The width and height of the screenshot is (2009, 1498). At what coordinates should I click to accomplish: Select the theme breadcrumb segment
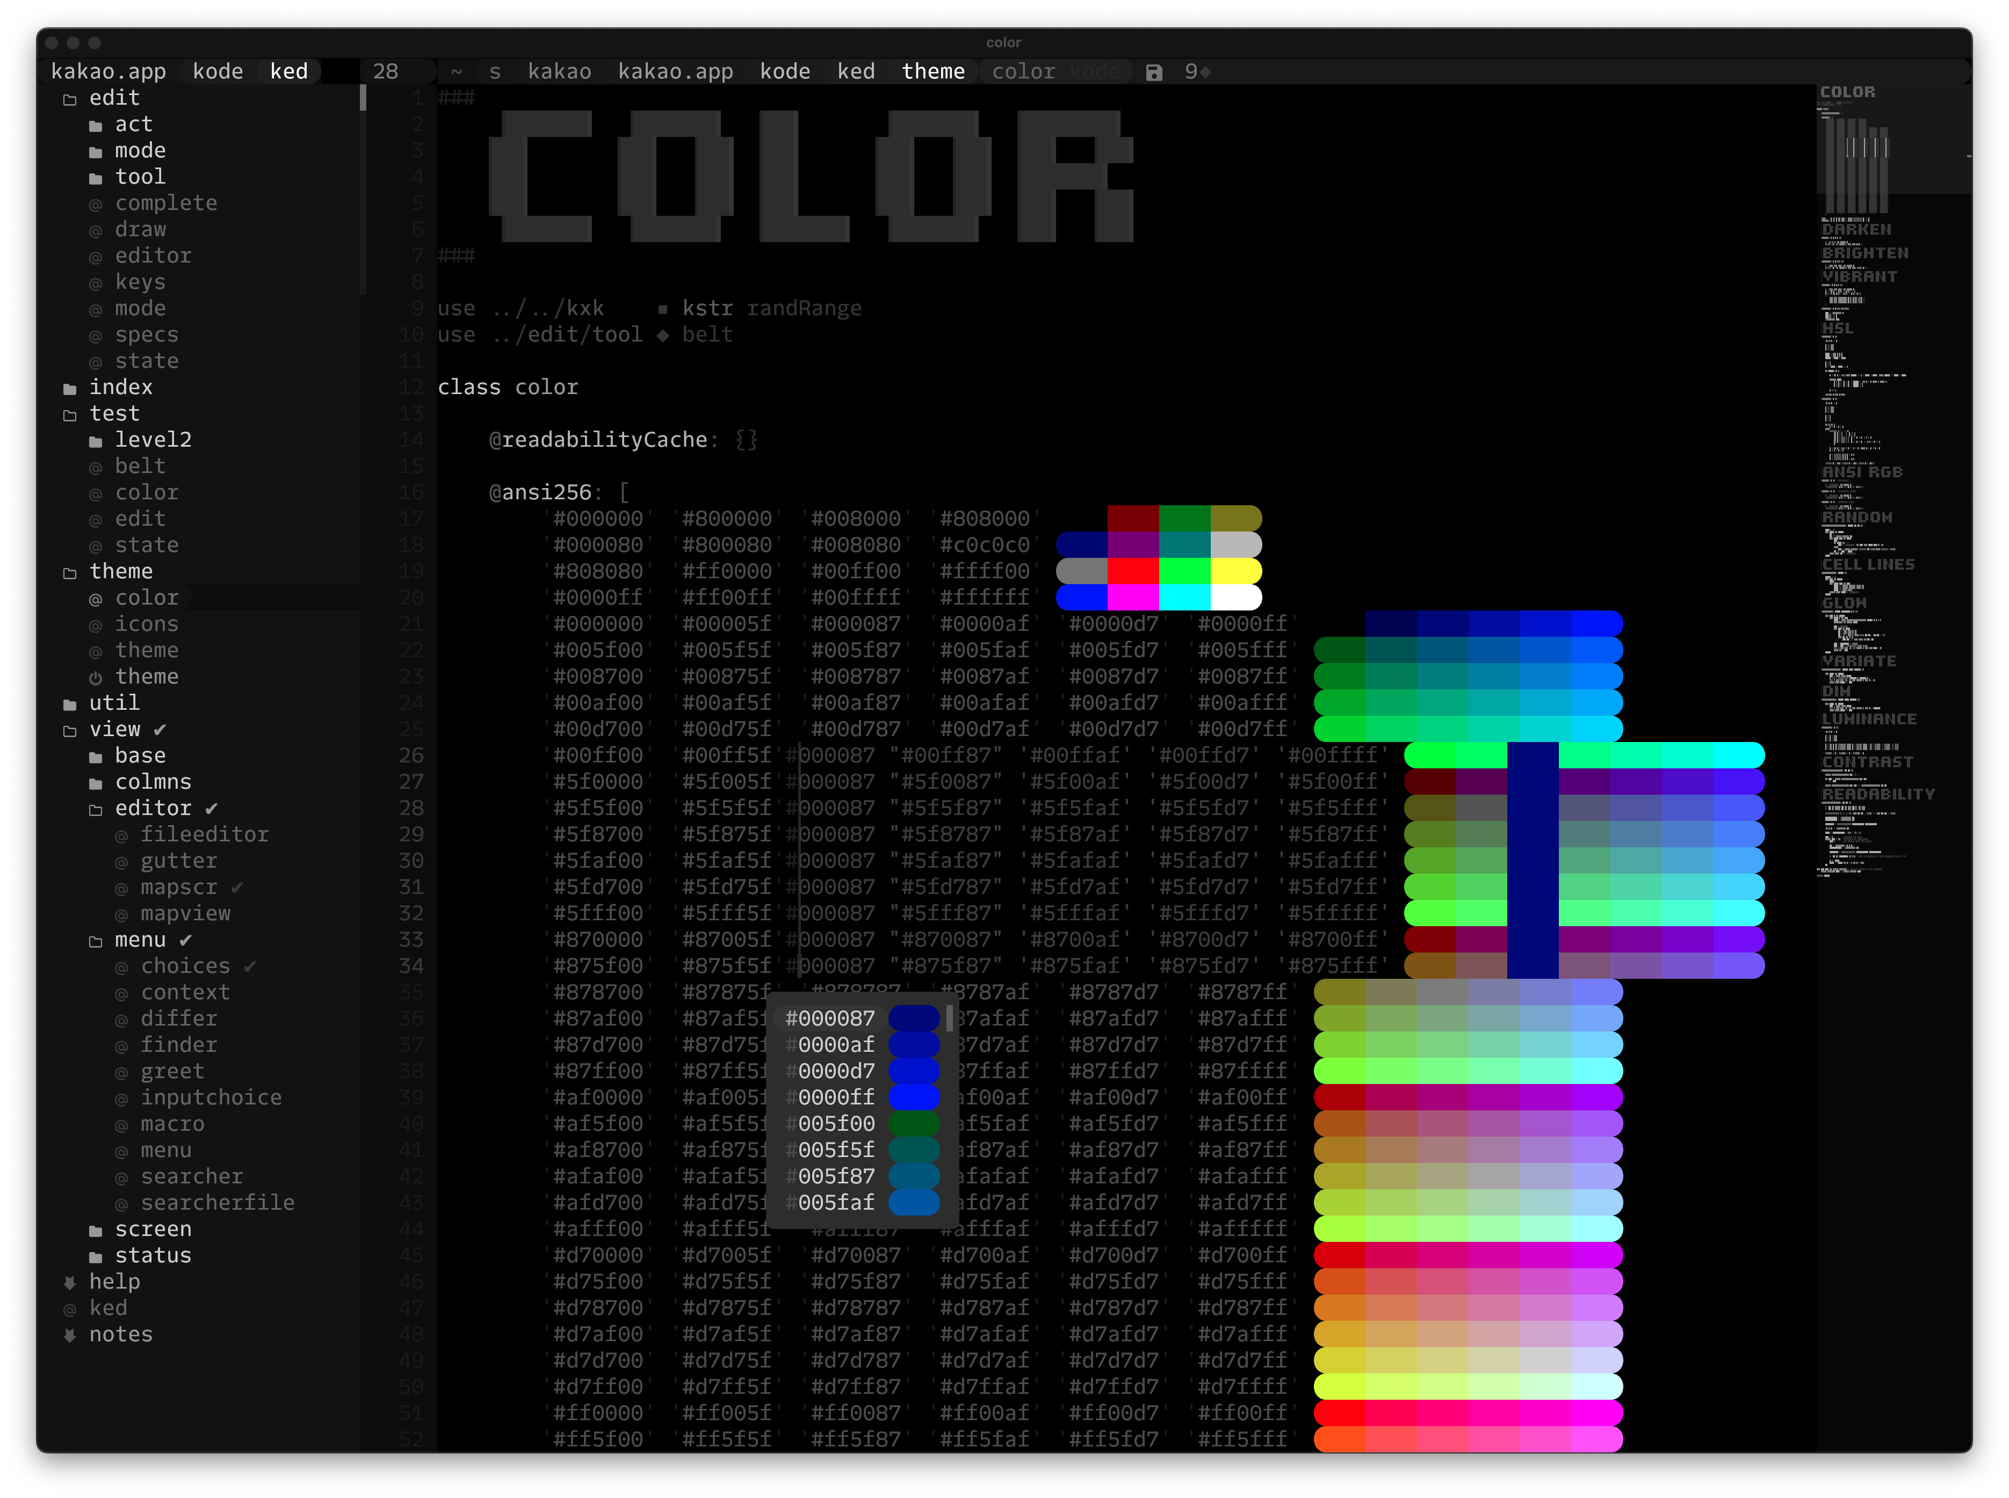pyautogui.click(x=933, y=71)
